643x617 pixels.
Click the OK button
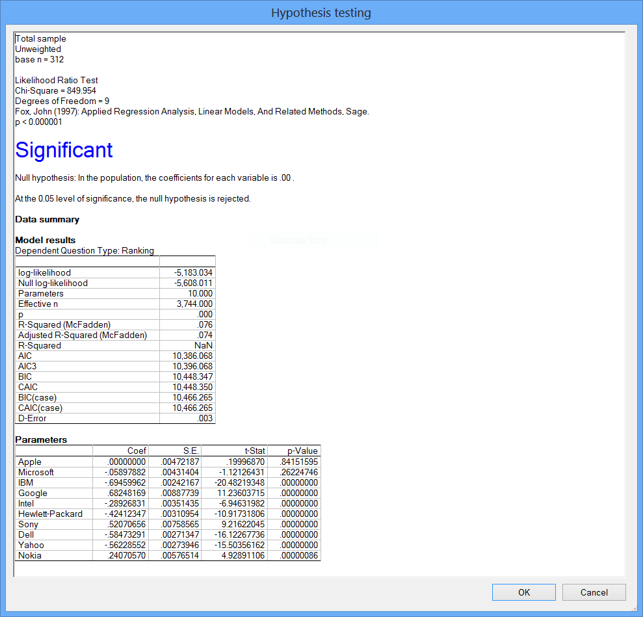point(523,592)
